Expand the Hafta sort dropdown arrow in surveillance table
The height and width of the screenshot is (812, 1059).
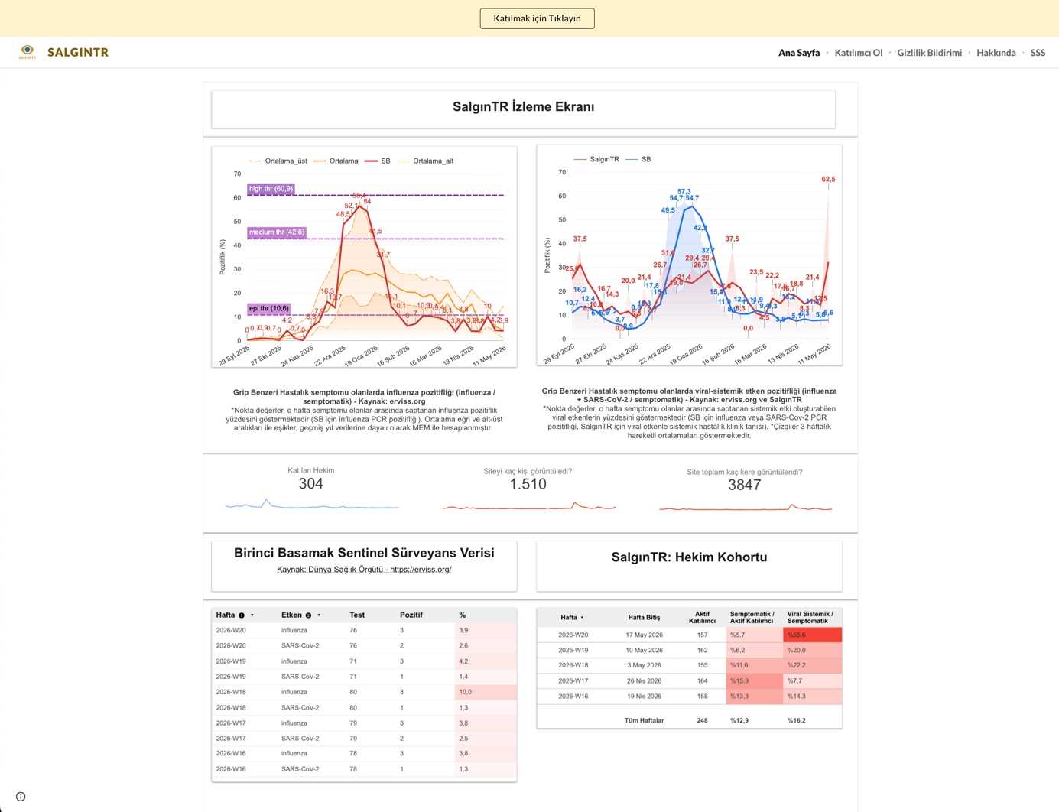(252, 615)
